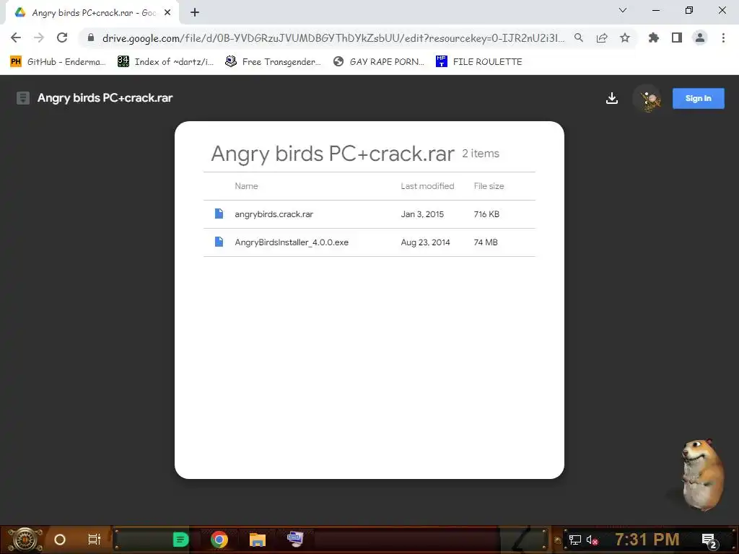Open the Chrome three-dot menu
739x554 pixels.
(723, 38)
